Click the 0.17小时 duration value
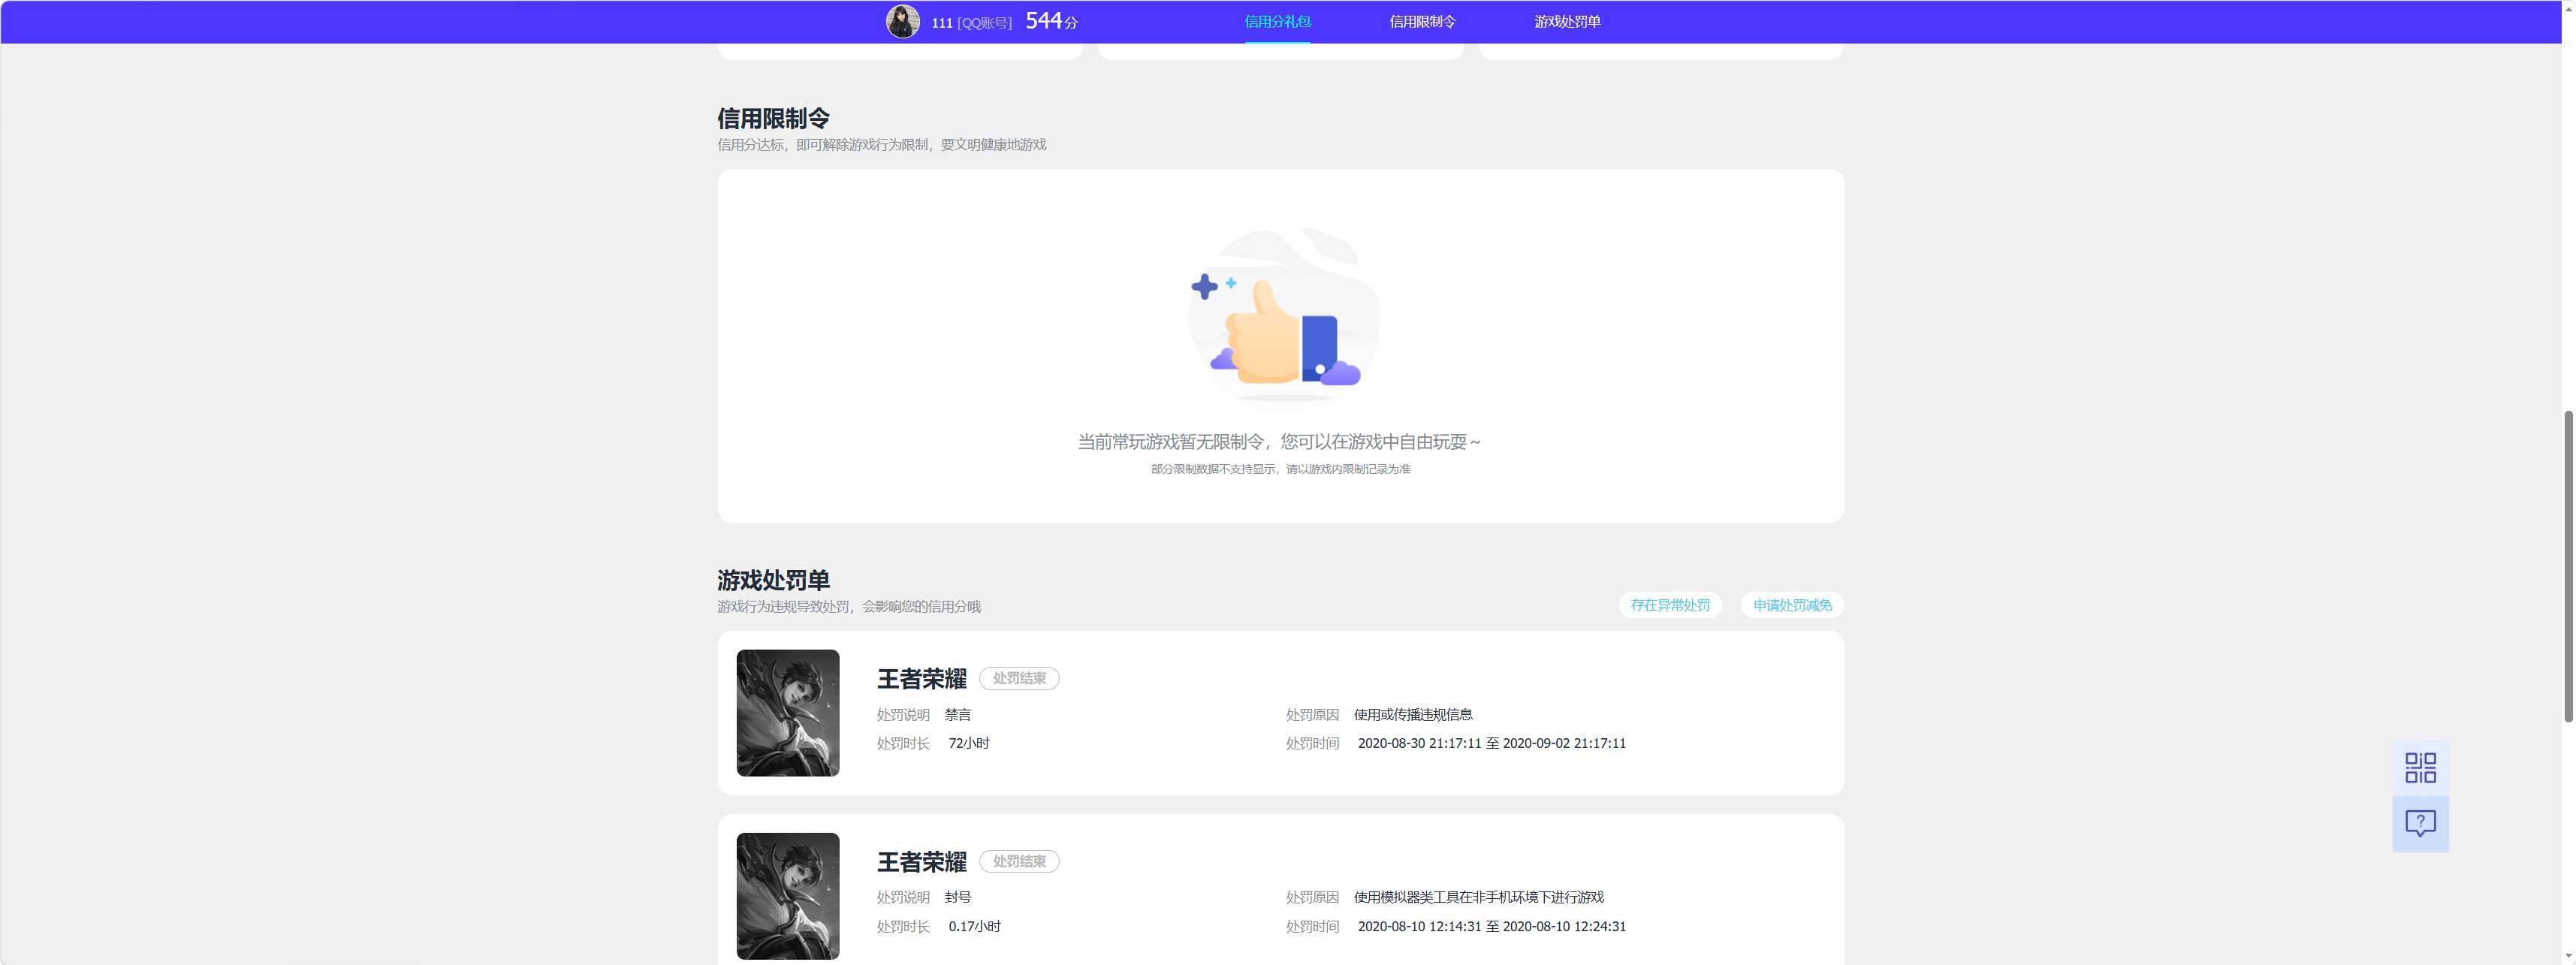This screenshot has width=2576, height=965. 974,926
